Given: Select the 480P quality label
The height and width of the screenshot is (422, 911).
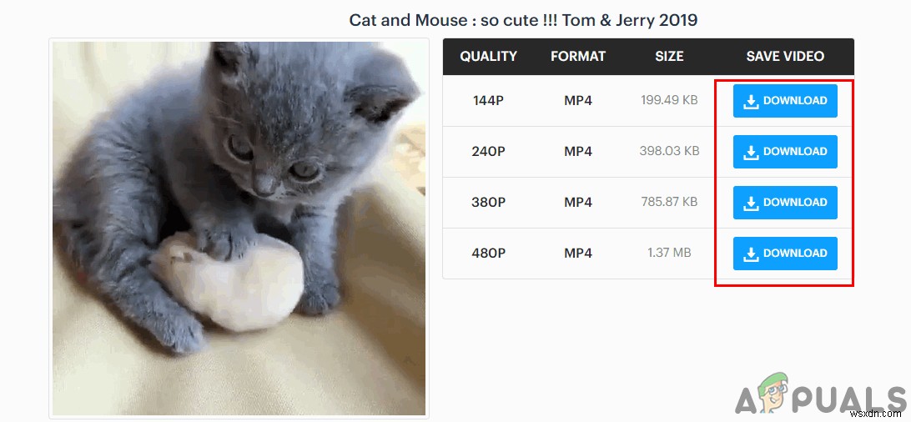Looking at the screenshot, I should coord(488,254).
